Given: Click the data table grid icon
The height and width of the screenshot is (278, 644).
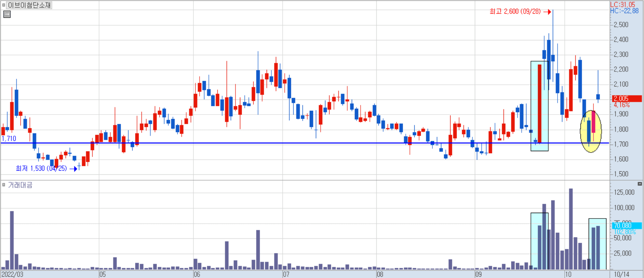Looking at the screenshot, I should tap(7, 14).
